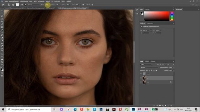200x112 pixels.
Task: Click lock position icon
Action: pyautogui.click(x=151, y=70)
